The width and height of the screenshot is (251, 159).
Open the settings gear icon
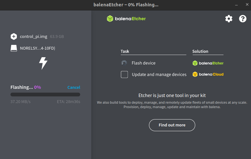(228, 19)
